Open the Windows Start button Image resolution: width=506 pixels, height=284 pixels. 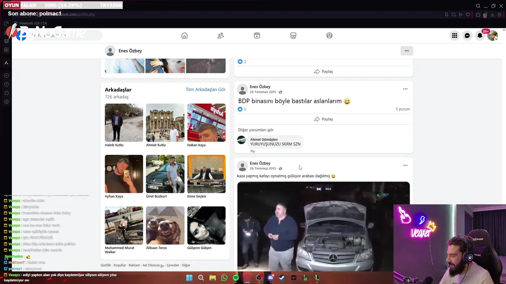point(189,278)
